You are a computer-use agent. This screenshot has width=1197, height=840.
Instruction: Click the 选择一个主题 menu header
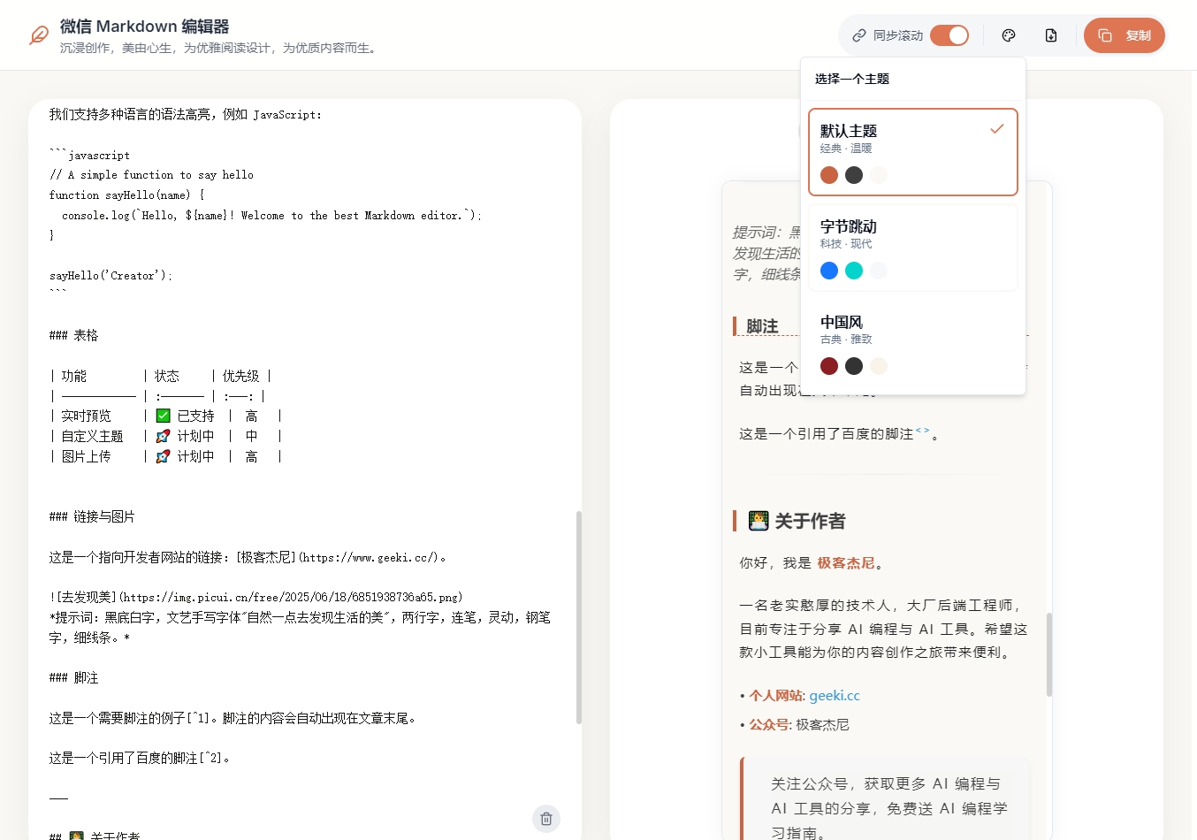pos(852,79)
